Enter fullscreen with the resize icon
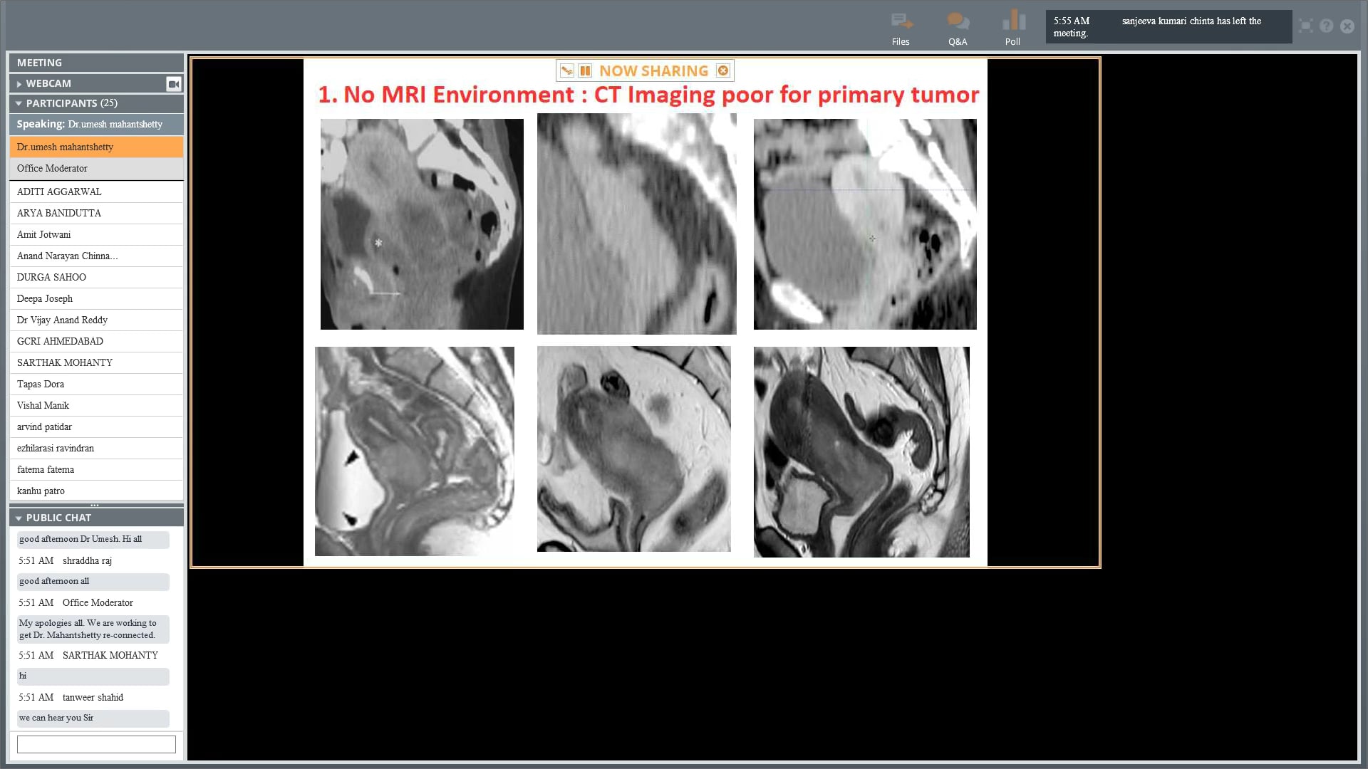Screen dimensions: 1368x769 (x=1305, y=26)
